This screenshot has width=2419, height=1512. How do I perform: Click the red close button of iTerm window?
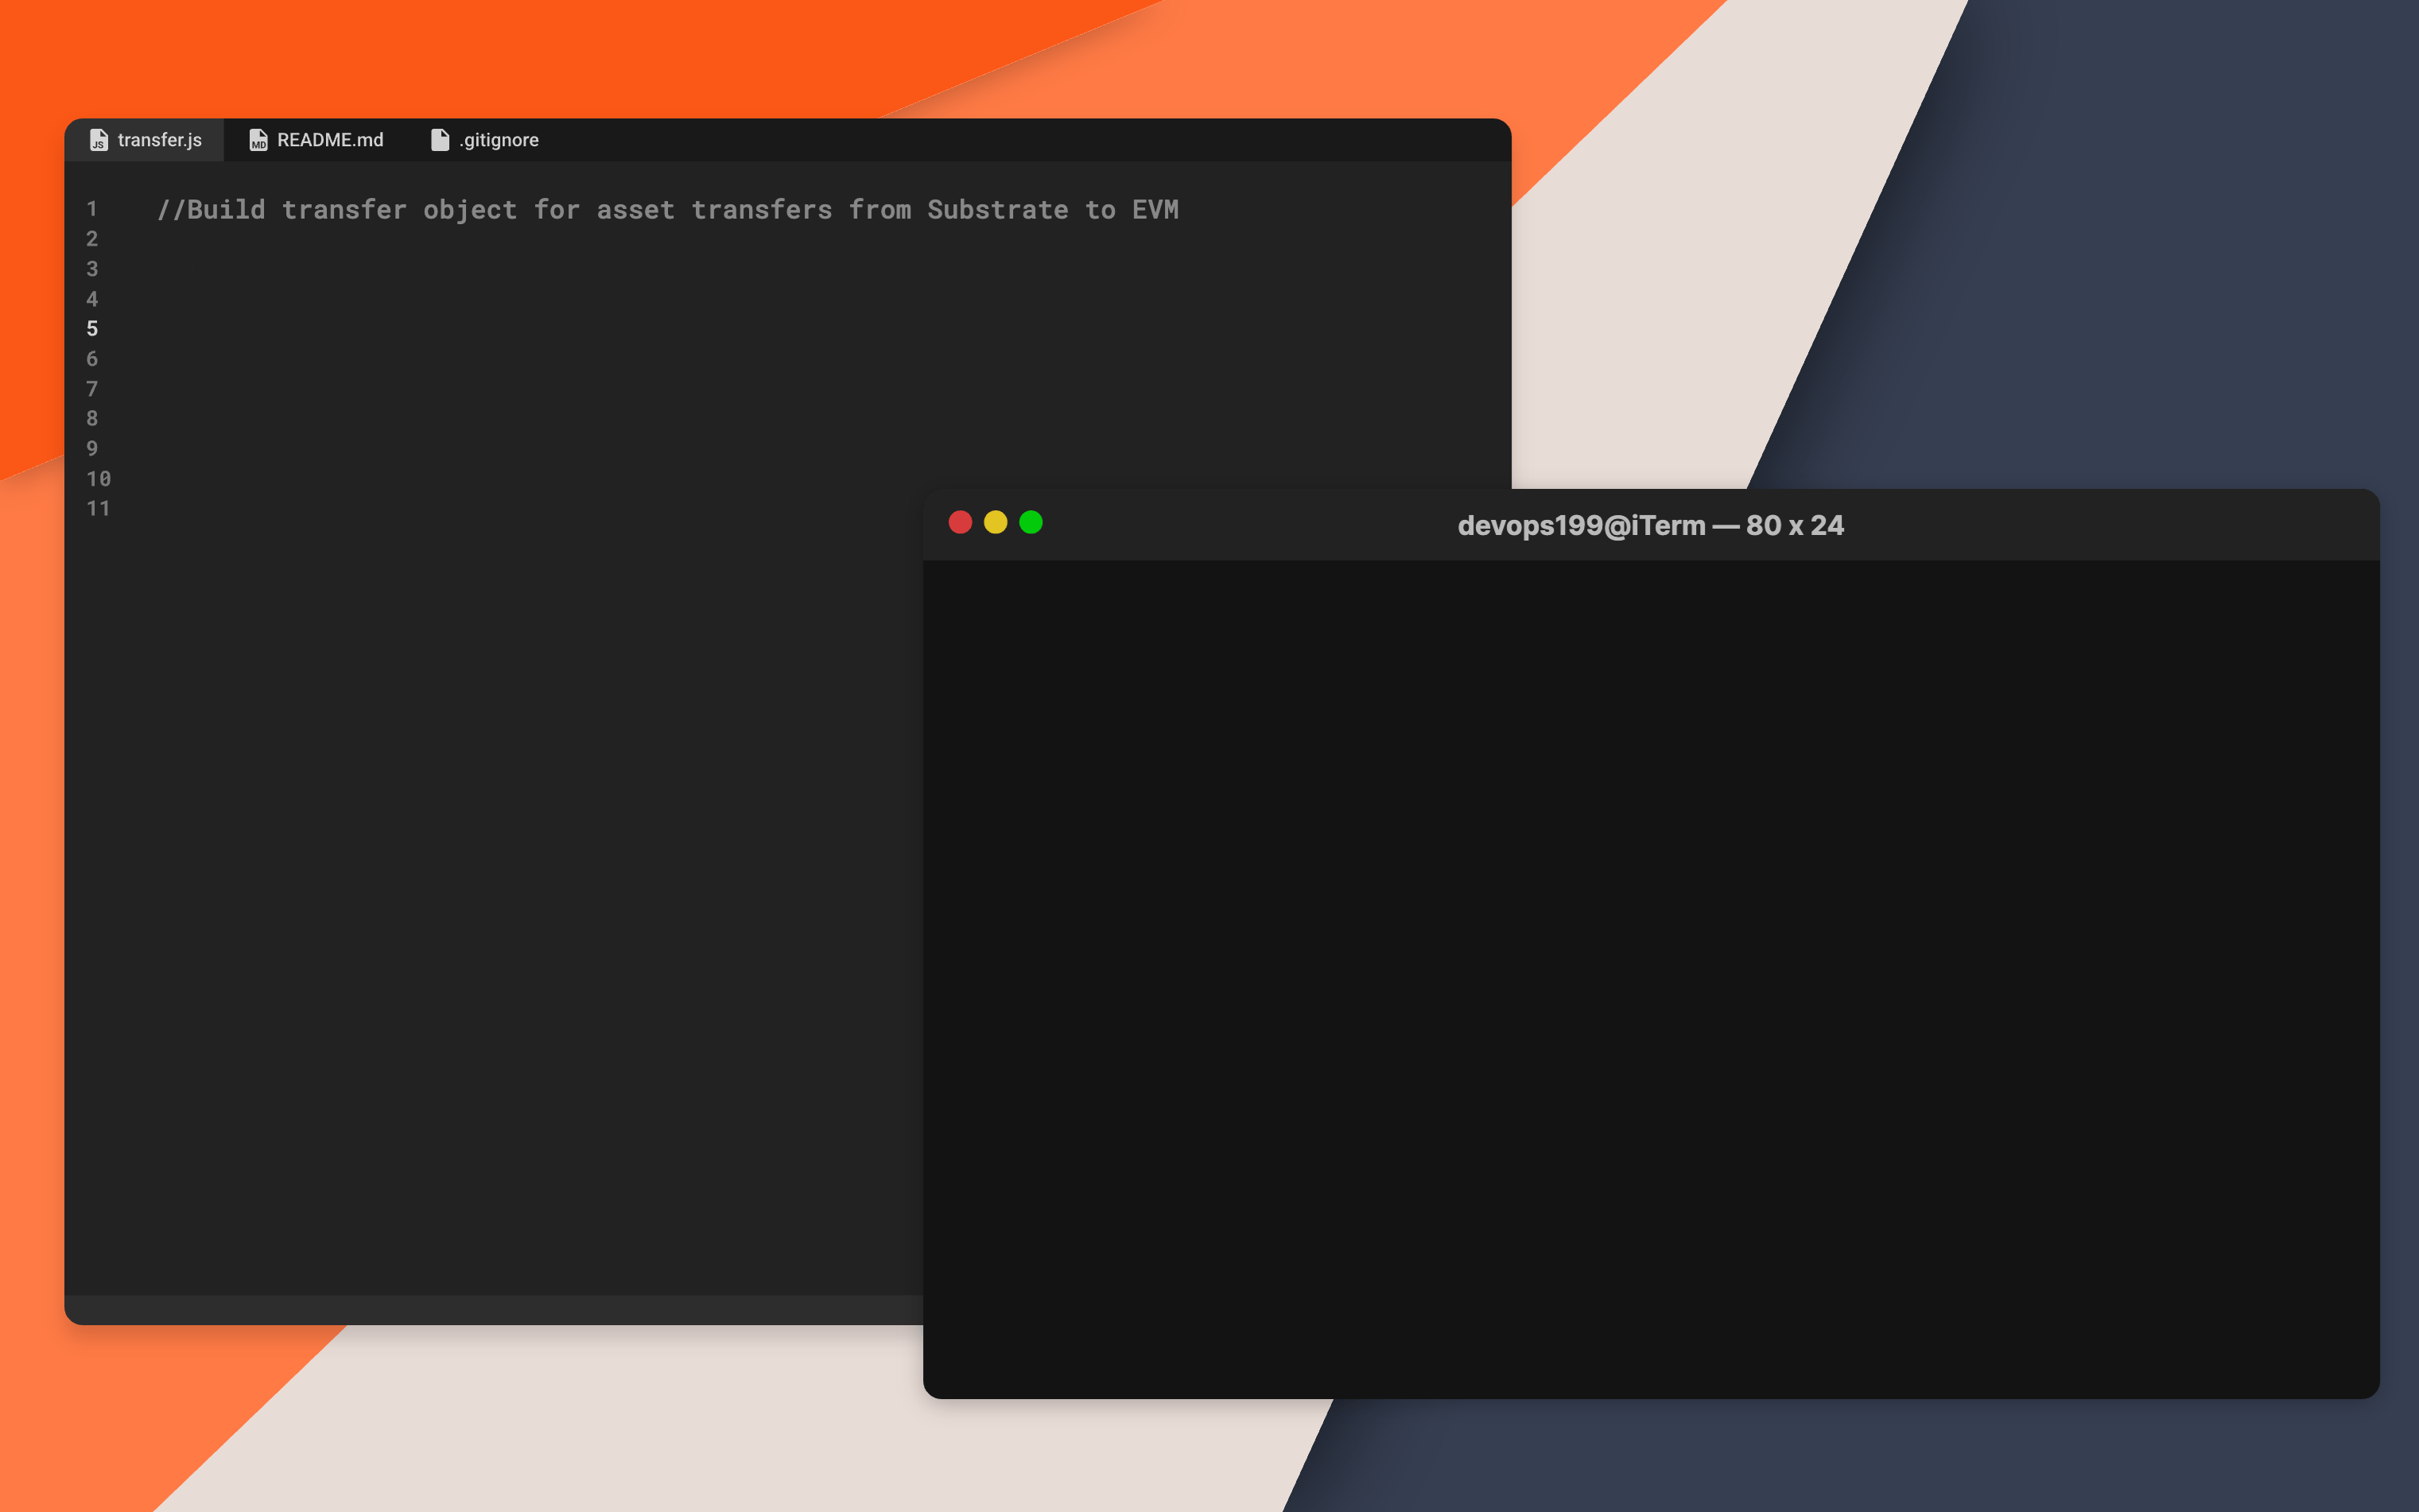[960, 522]
